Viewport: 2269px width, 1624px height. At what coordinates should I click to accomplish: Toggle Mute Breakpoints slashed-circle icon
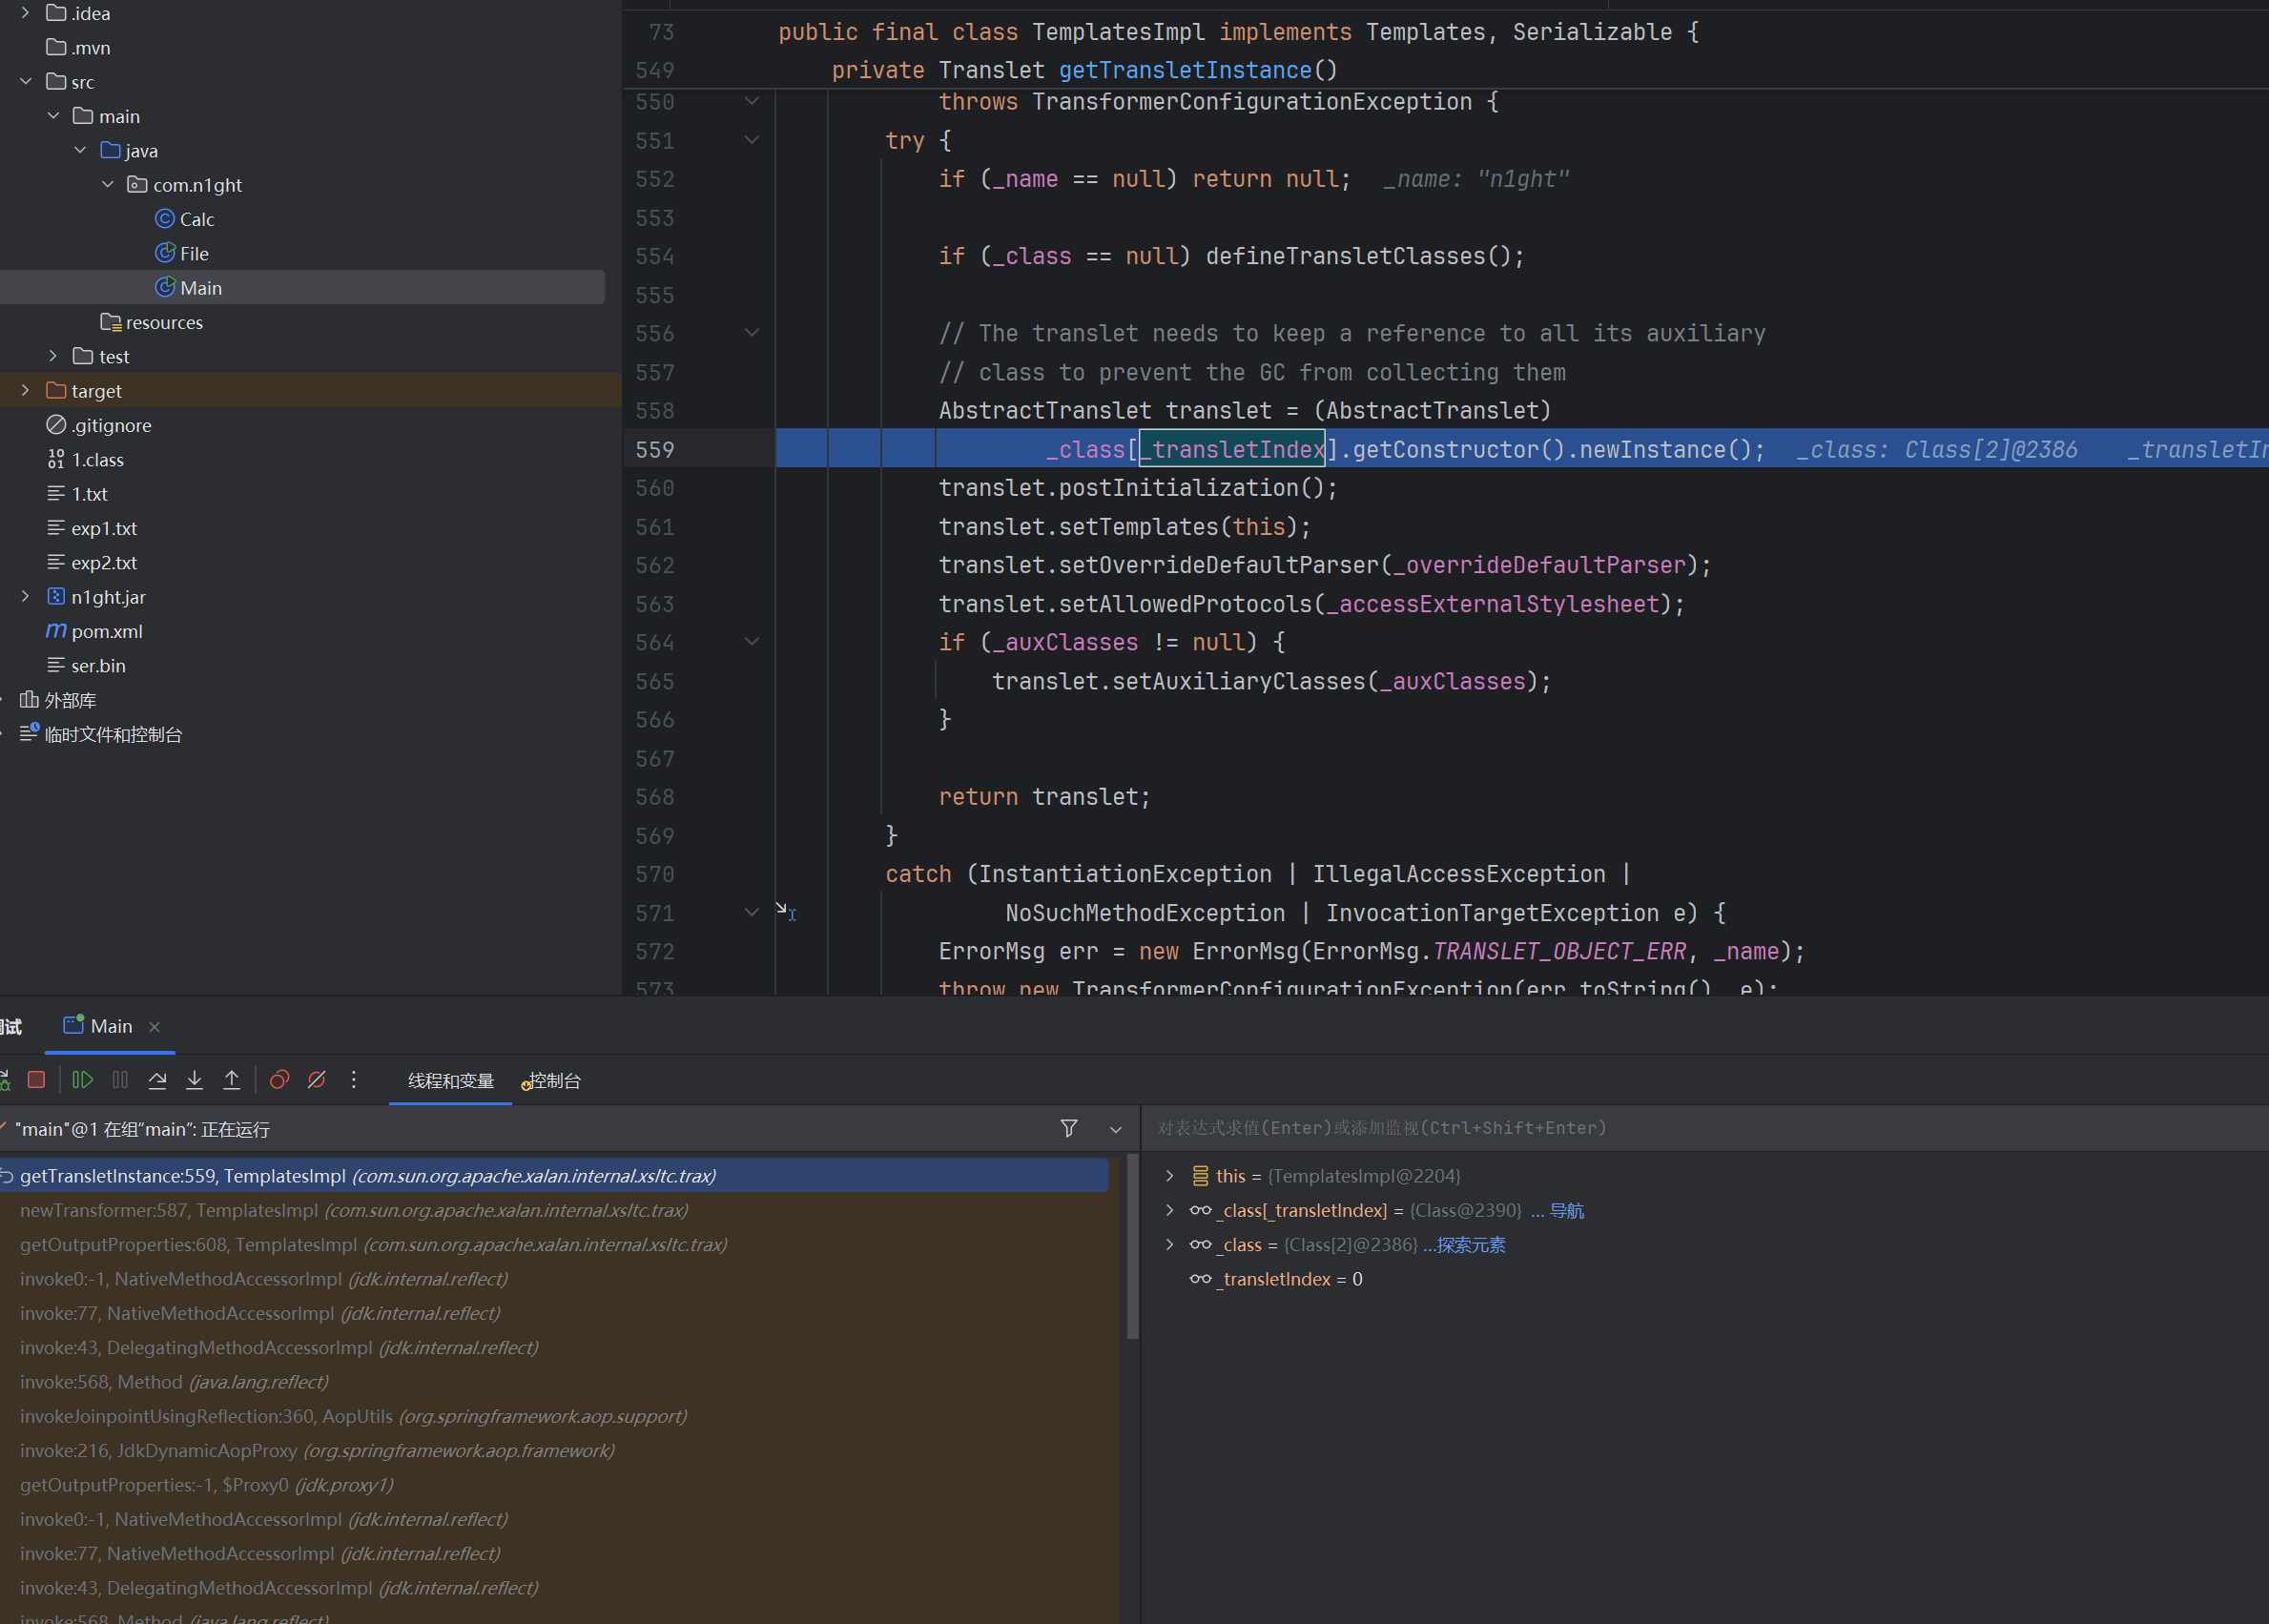316,1080
